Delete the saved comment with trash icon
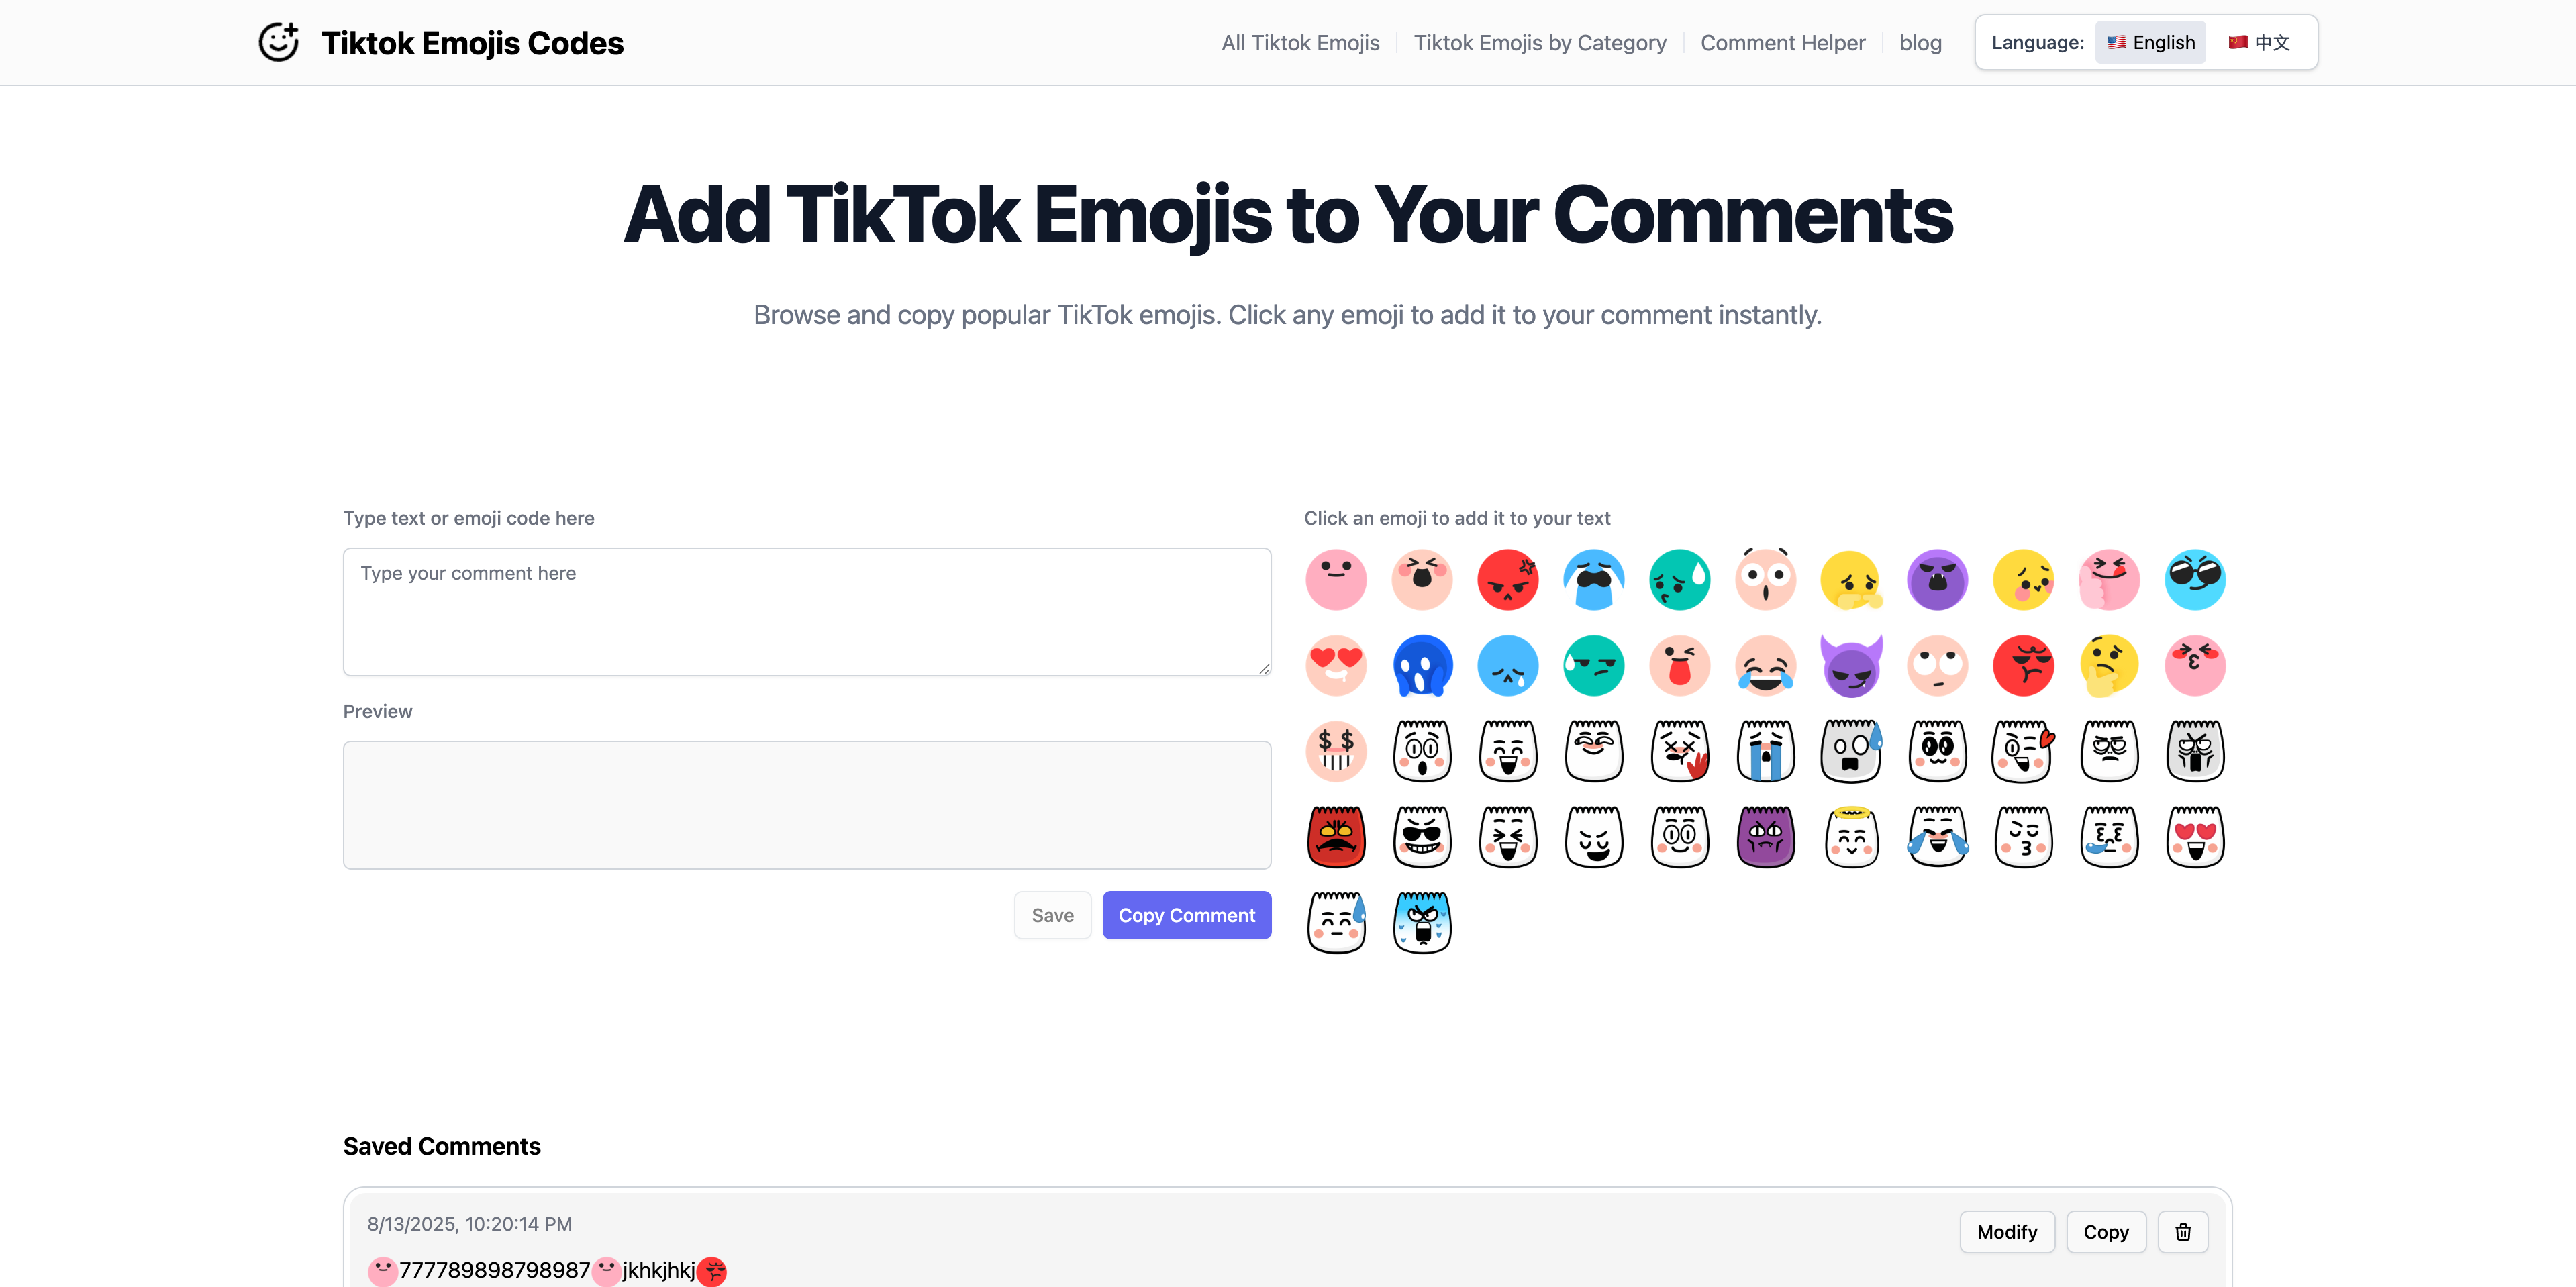Screen dimensions: 2576x1287 [x=2183, y=1232]
